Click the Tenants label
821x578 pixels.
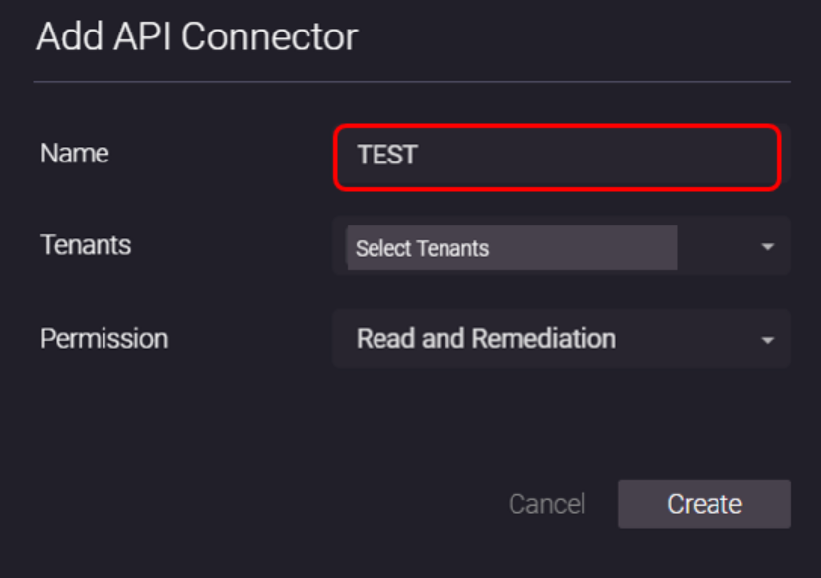pos(86,244)
